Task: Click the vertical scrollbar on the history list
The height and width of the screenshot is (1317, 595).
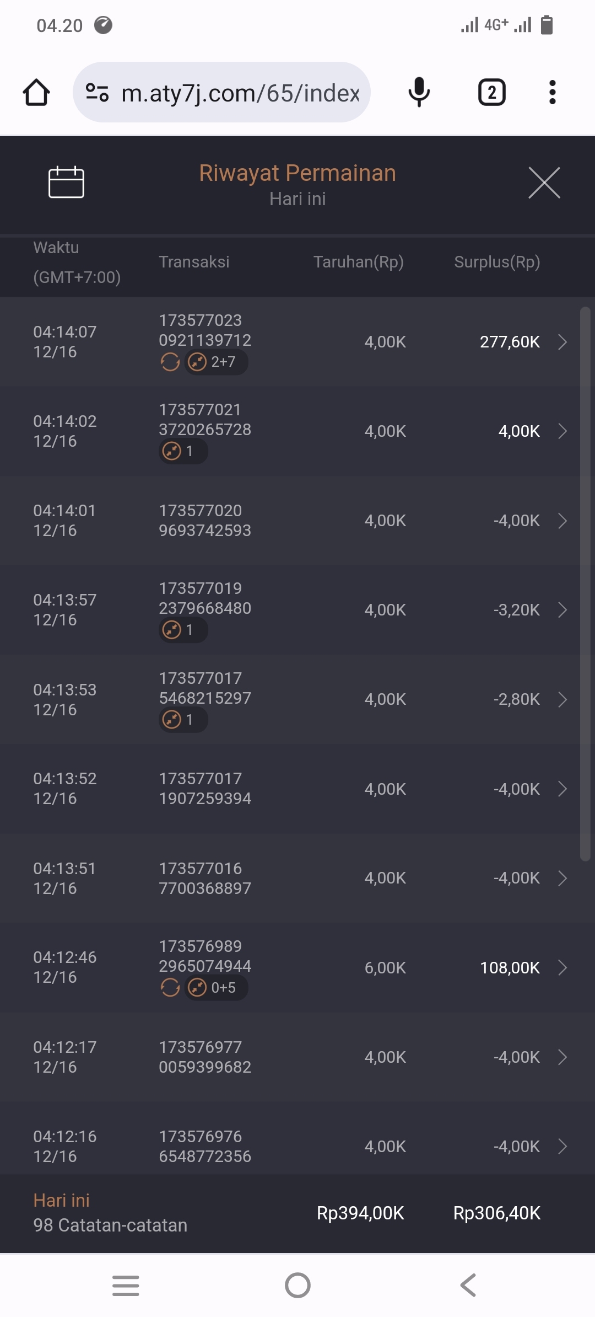Action: (x=585, y=583)
